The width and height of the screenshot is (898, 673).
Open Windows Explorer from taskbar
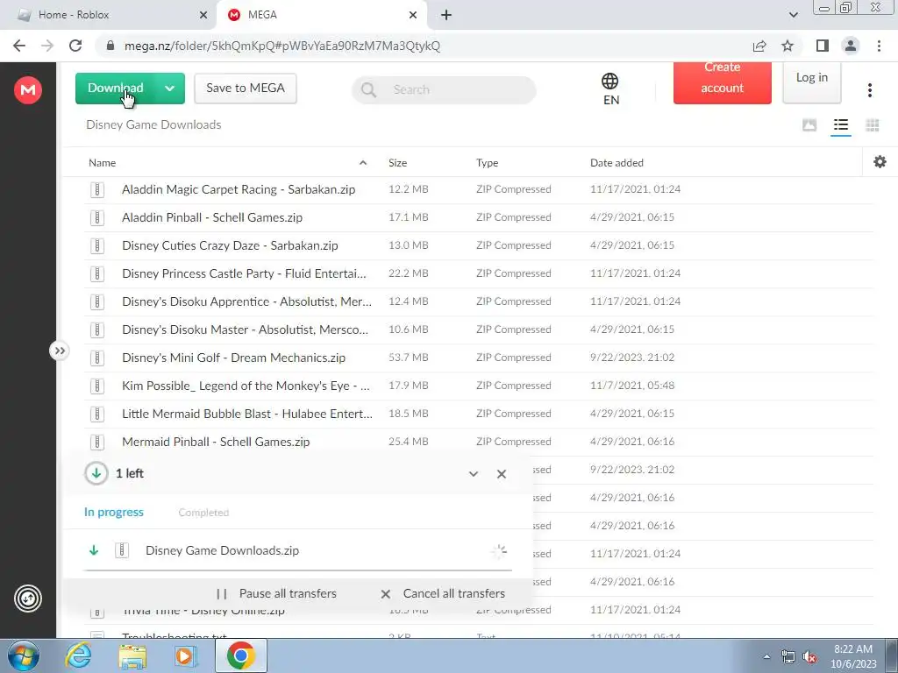[x=132, y=655]
